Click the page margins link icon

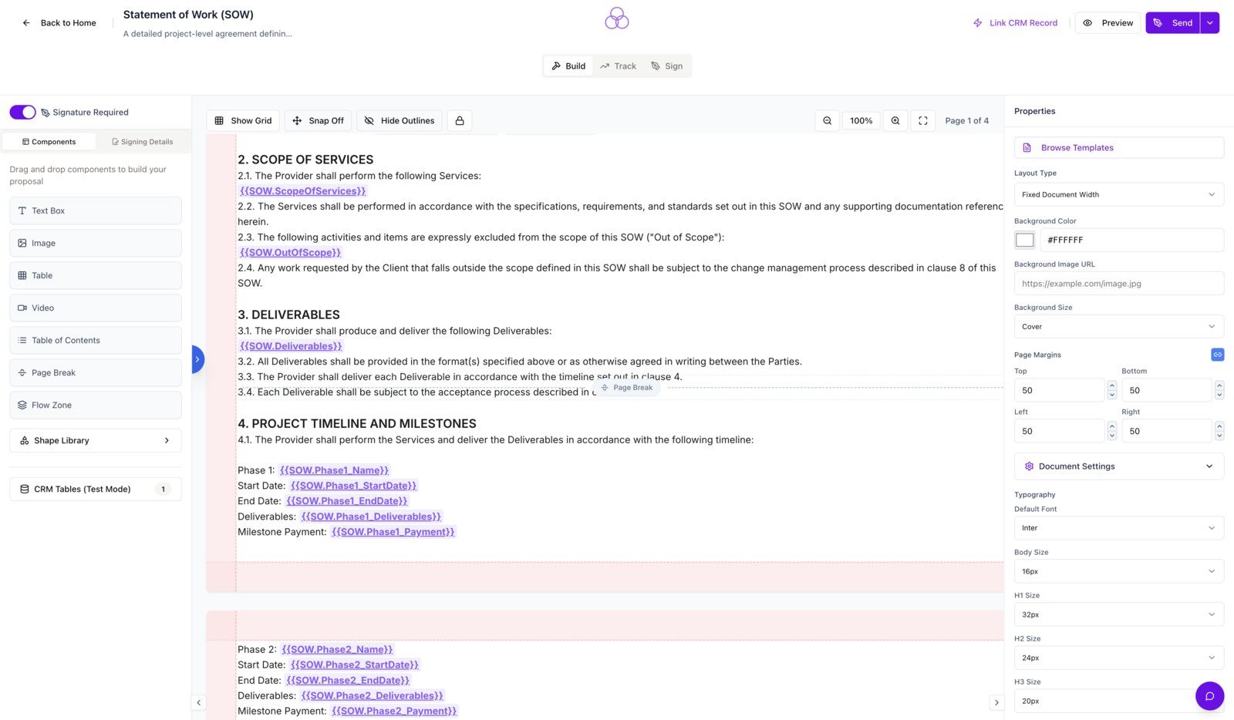(x=1217, y=355)
